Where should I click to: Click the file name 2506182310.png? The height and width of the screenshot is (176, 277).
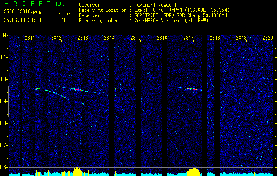point(22,12)
